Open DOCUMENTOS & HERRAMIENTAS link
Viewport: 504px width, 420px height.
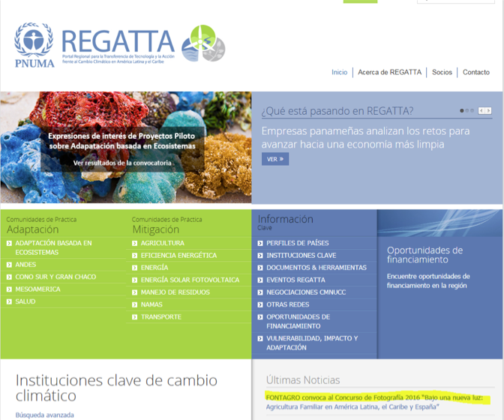pyautogui.click(x=316, y=268)
